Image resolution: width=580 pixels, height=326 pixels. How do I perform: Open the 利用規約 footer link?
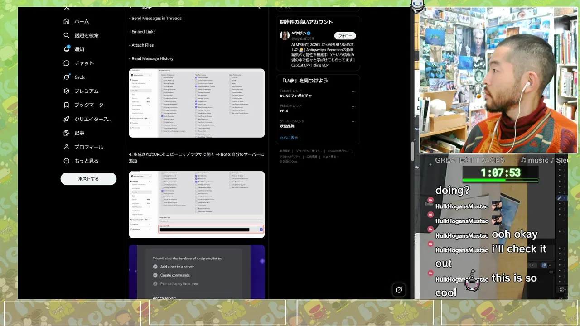[285, 151]
